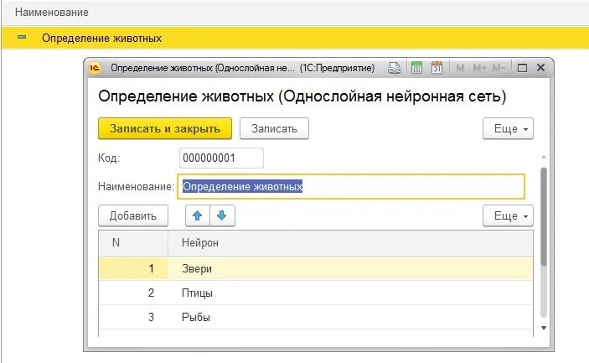
Task: Open the print/save links icon in title bar
Action: click(395, 68)
